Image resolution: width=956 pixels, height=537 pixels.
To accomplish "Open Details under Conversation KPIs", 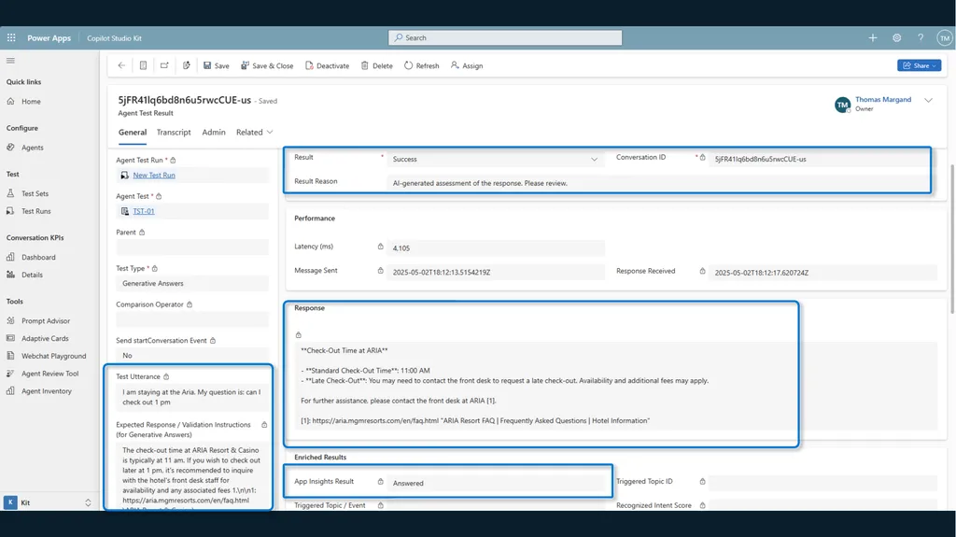I will (x=32, y=275).
